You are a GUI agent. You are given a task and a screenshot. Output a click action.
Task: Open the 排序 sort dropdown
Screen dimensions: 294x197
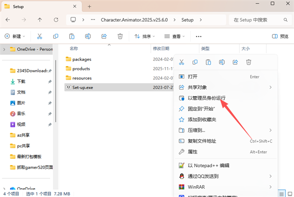(x=143, y=36)
